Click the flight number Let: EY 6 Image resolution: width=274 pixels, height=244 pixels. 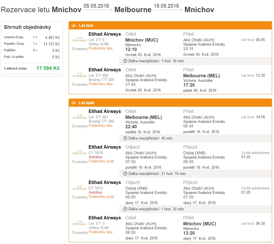pos(96,40)
